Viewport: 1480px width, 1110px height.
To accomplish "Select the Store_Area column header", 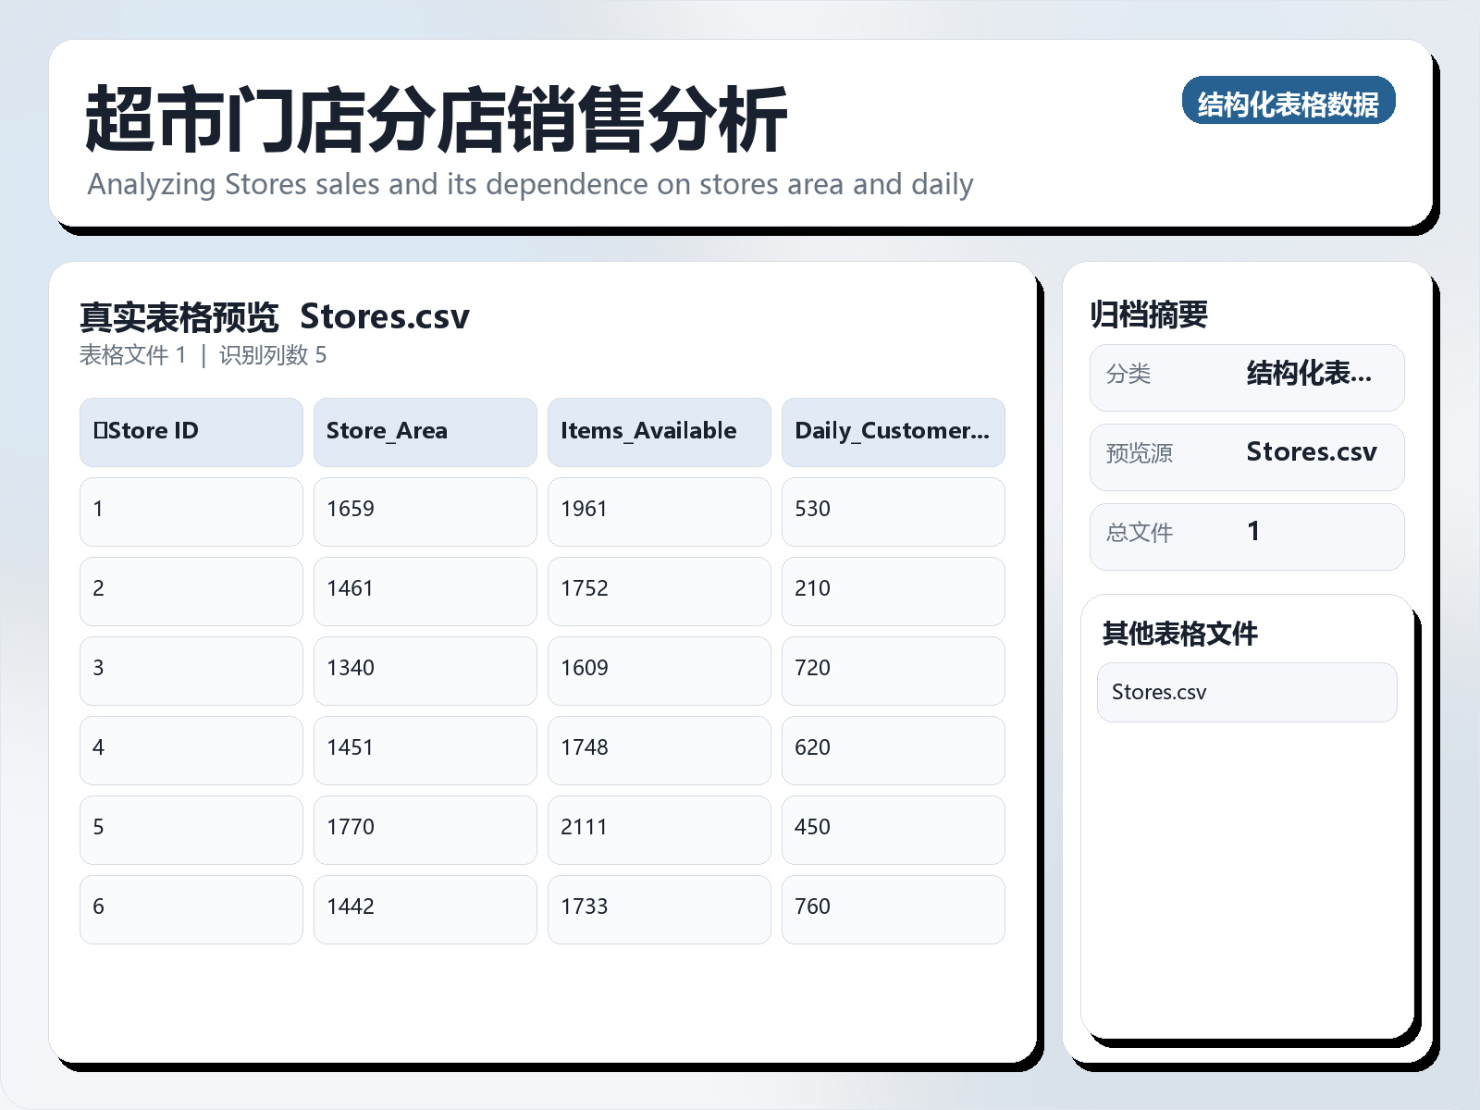I will point(425,431).
